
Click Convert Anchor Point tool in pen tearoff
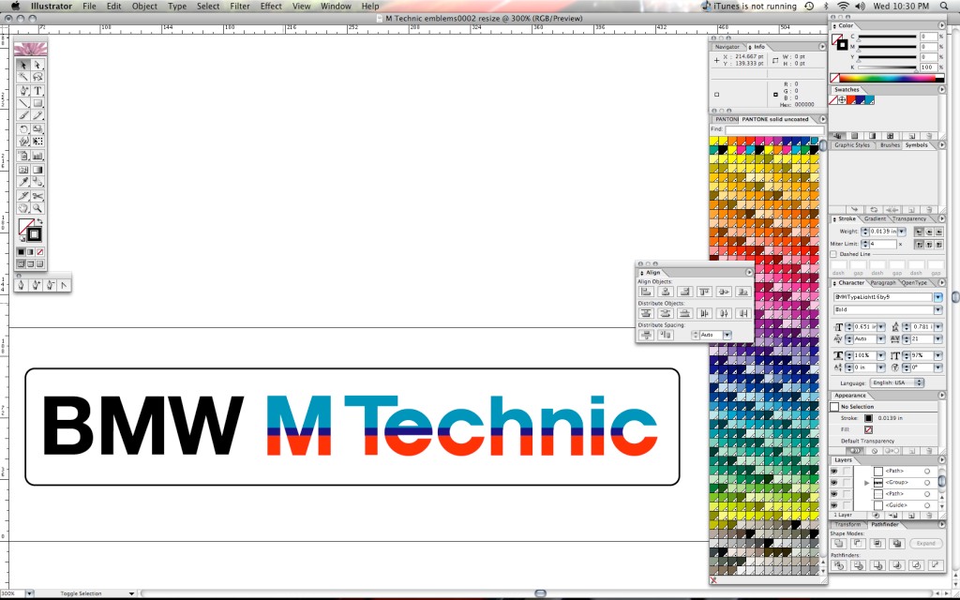[x=64, y=285]
